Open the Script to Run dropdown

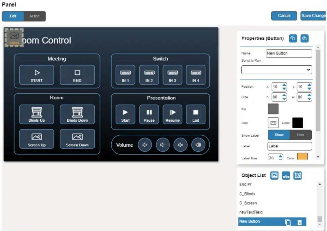[x=277, y=70]
